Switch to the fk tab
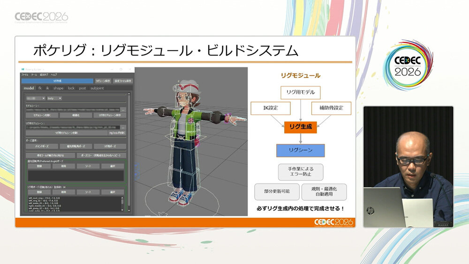The height and width of the screenshot is (264, 469). 40,88
